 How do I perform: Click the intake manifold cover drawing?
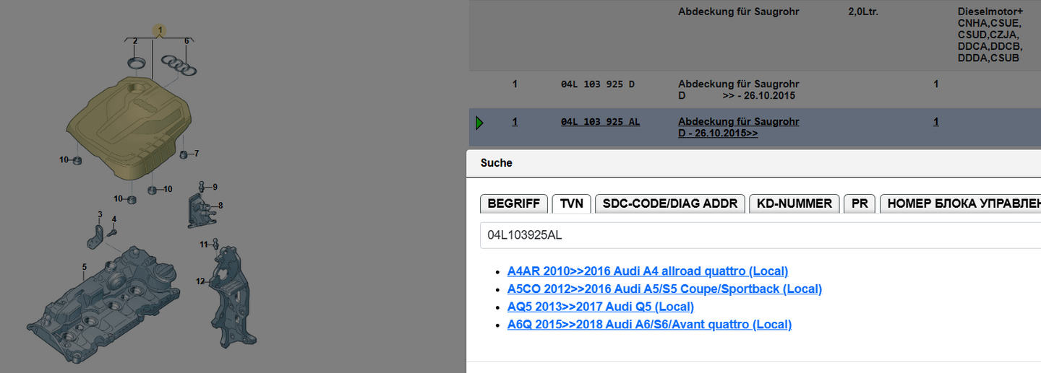tap(129, 127)
